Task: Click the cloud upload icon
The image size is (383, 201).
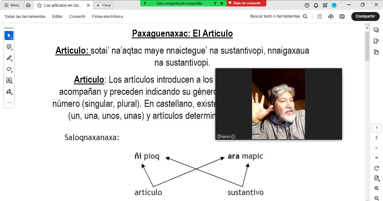Action: tap(331, 16)
